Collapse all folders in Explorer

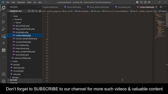coord(40,11)
